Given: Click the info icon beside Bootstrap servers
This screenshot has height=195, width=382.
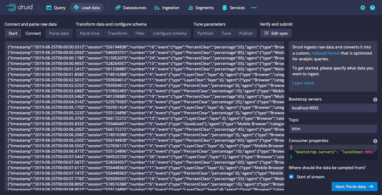Looking at the screenshot, I should pos(375,99).
